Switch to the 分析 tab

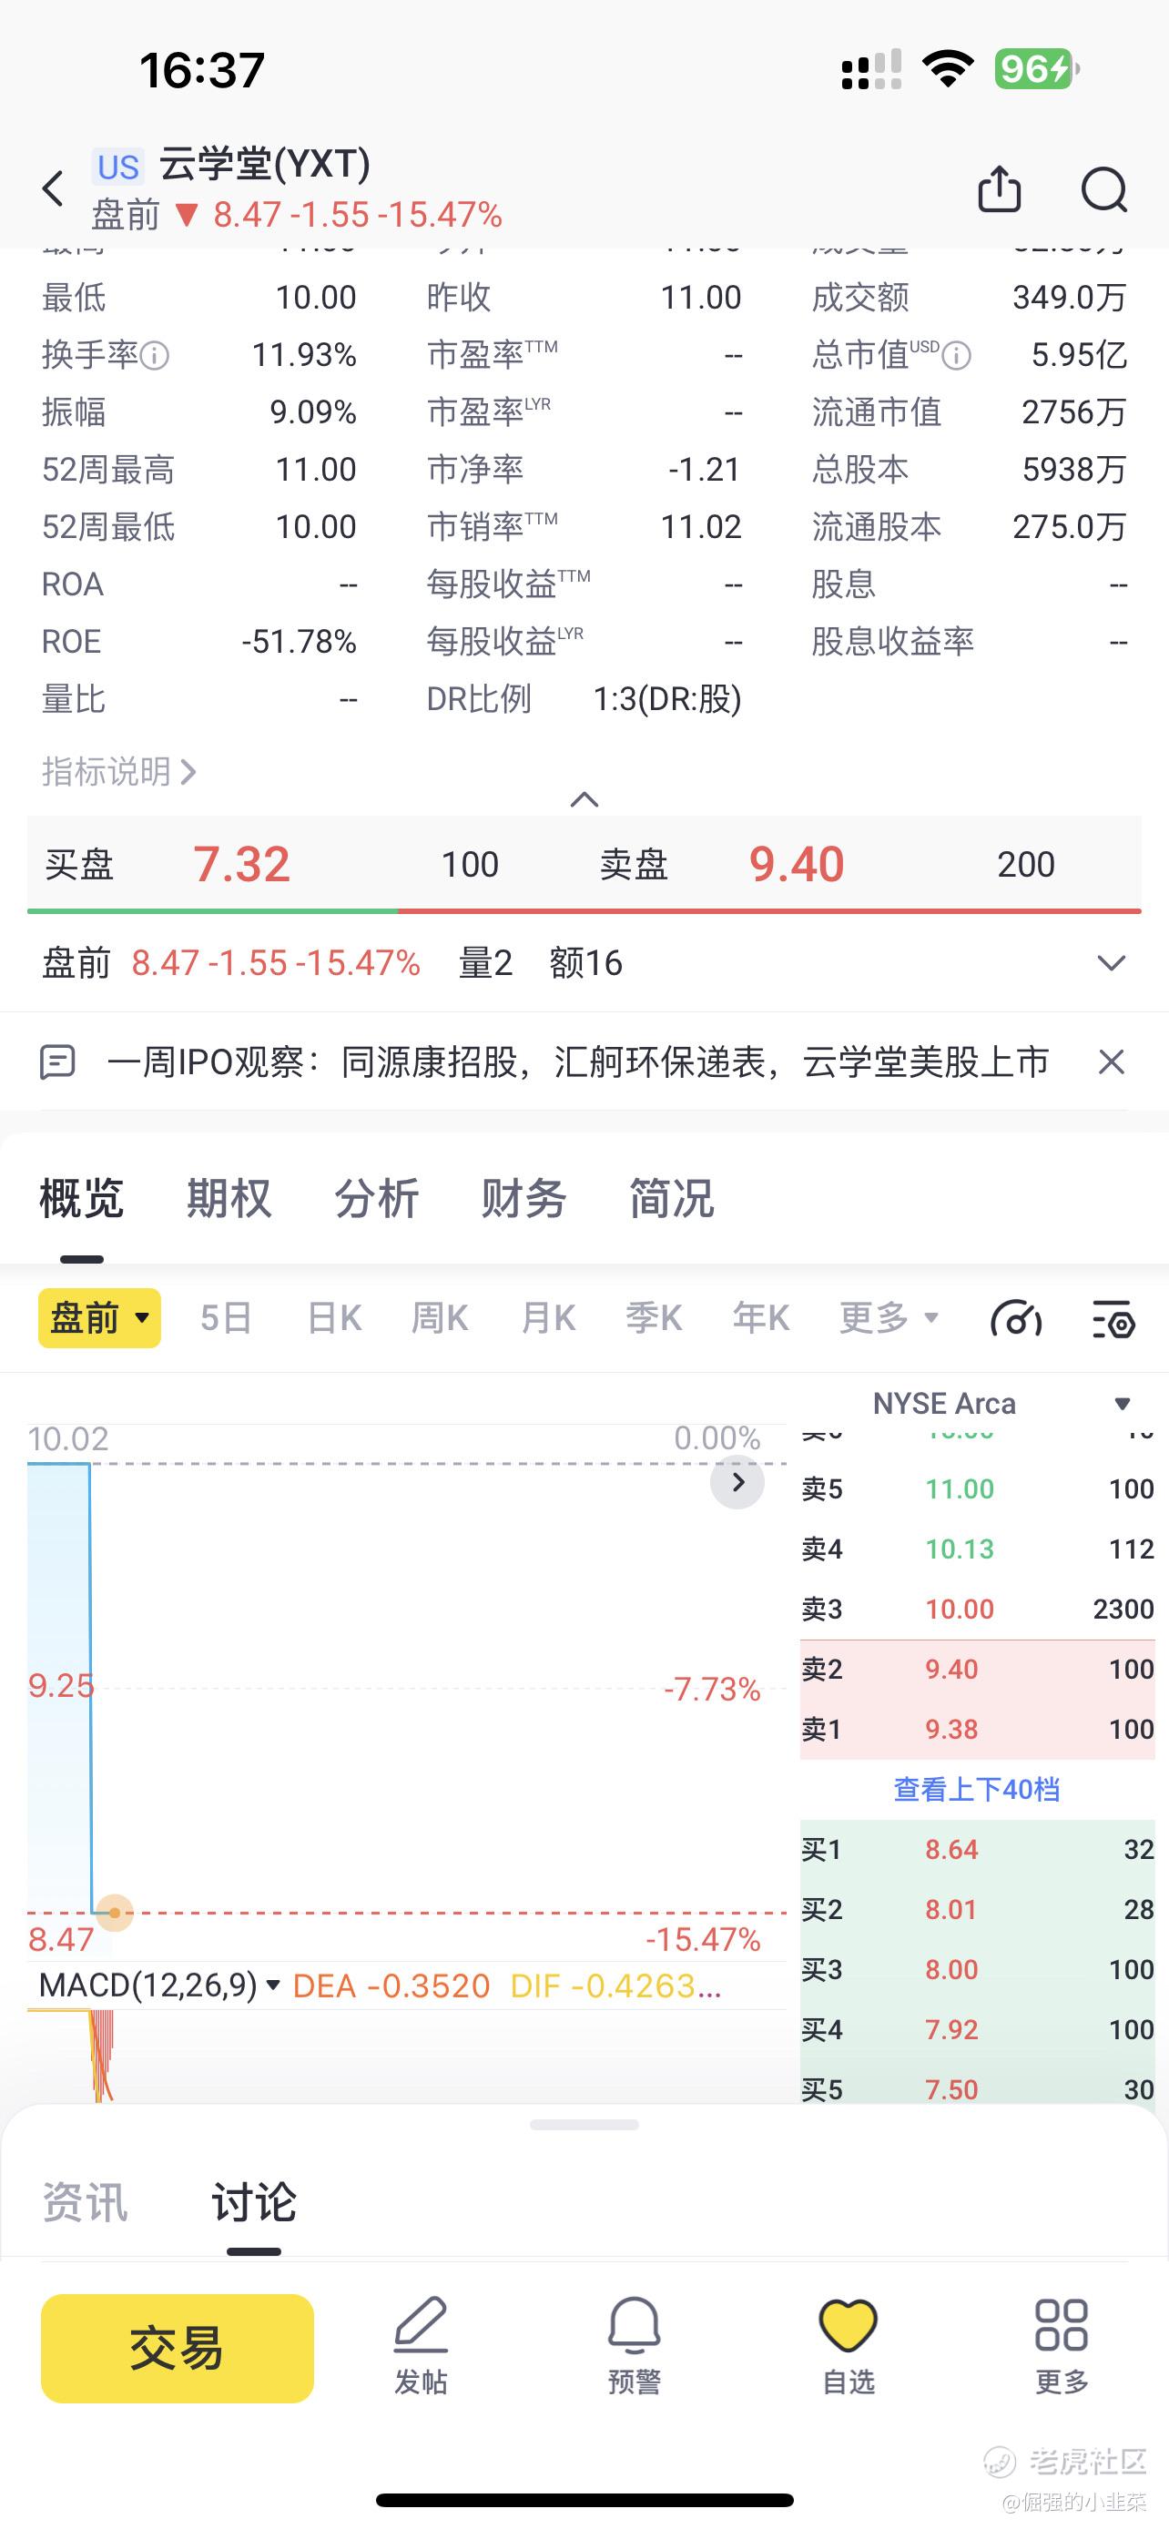(x=377, y=1199)
